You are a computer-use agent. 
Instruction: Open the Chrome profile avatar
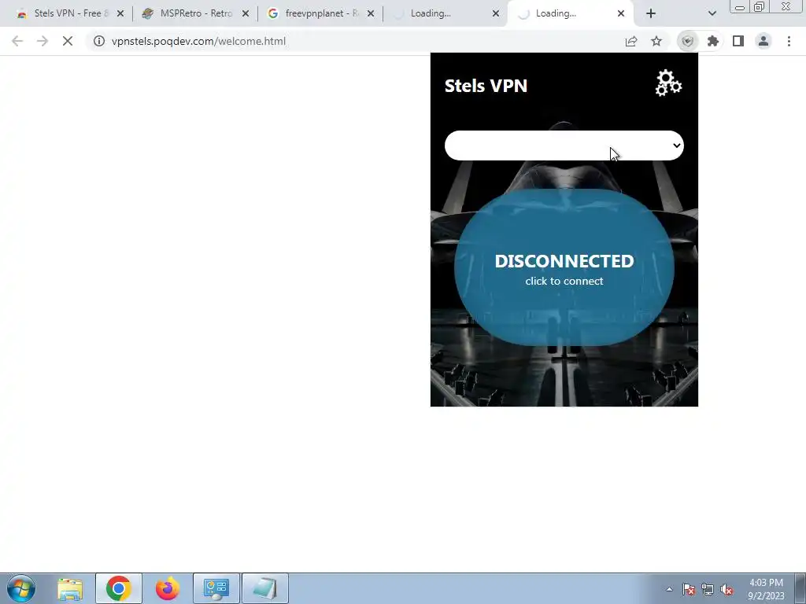pos(763,41)
